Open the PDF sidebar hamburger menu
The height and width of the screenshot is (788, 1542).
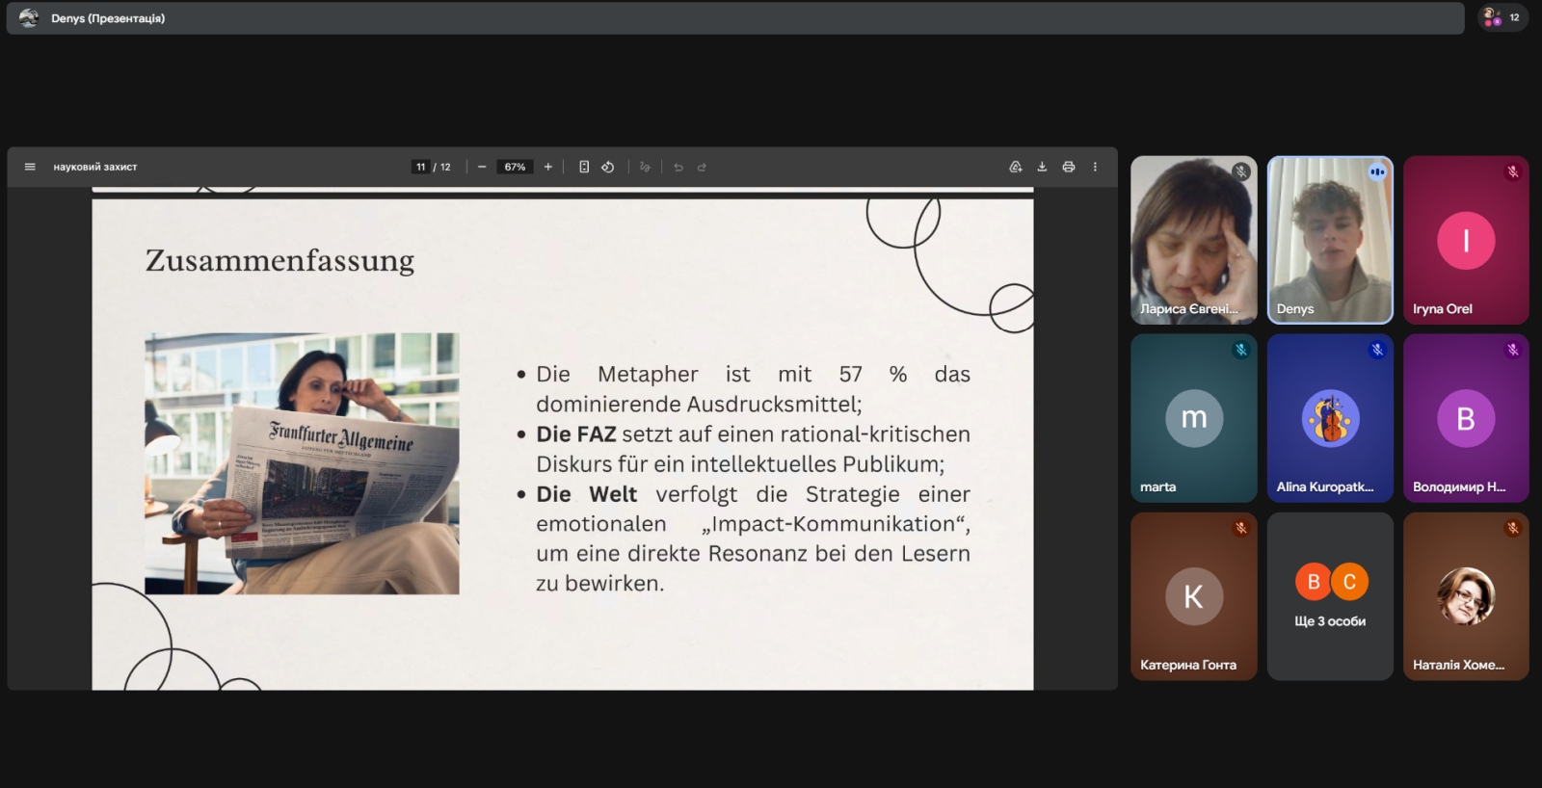tap(30, 167)
